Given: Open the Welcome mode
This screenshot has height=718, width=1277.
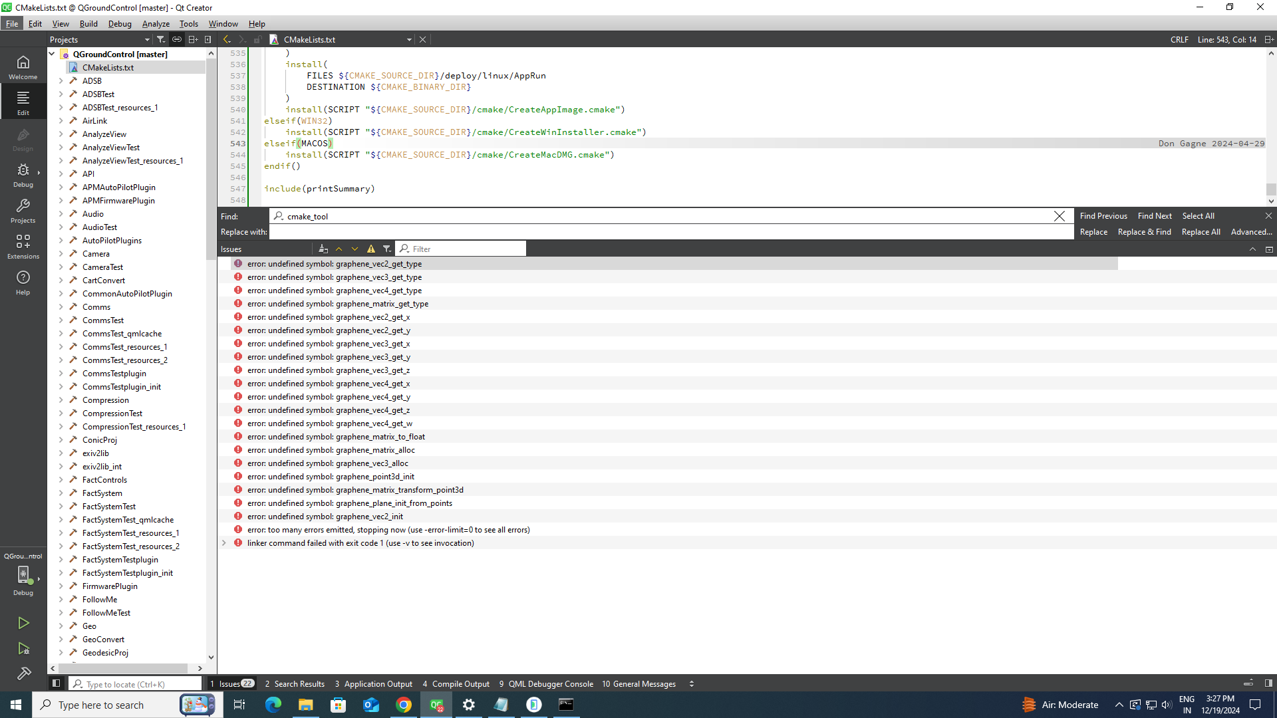Looking at the screenshot, I should [23, 68].
